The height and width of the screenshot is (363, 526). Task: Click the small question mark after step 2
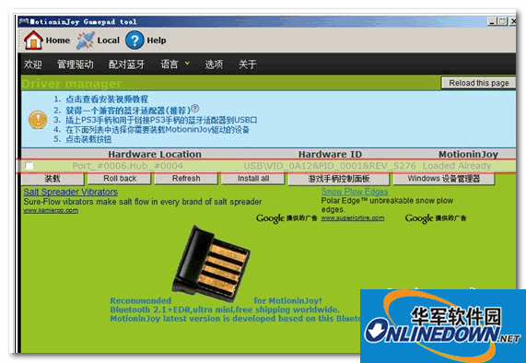click(195, 109)
